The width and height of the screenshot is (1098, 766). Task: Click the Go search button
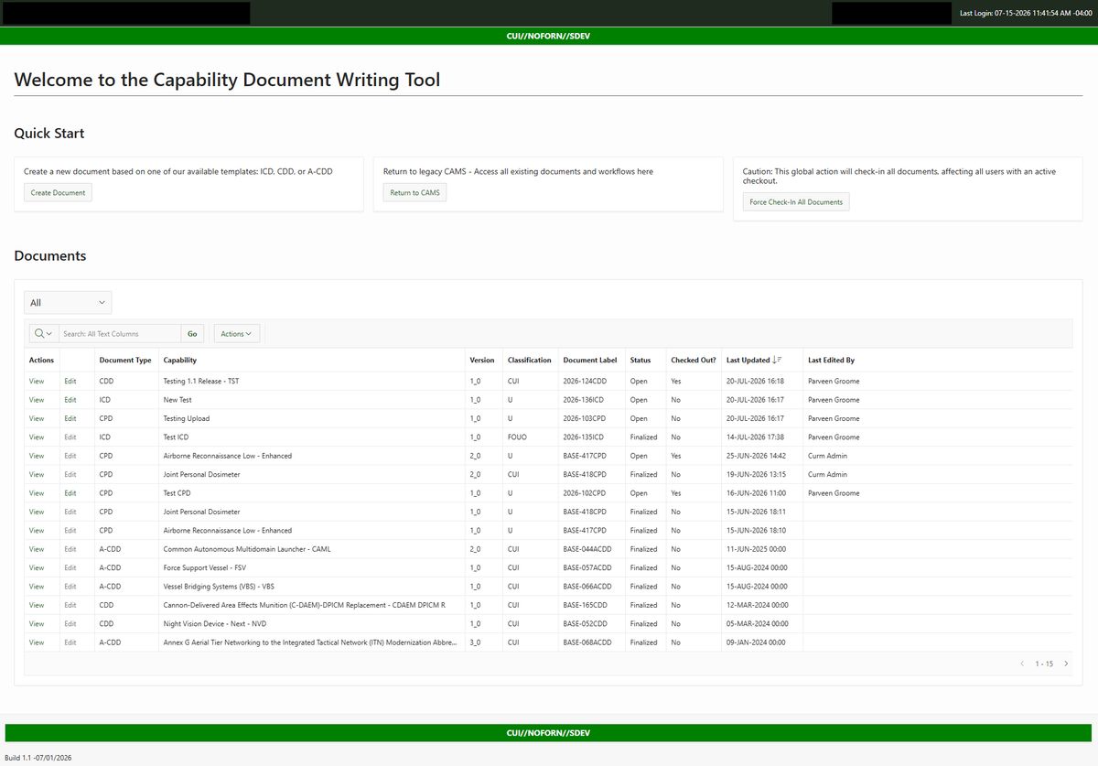192,334
